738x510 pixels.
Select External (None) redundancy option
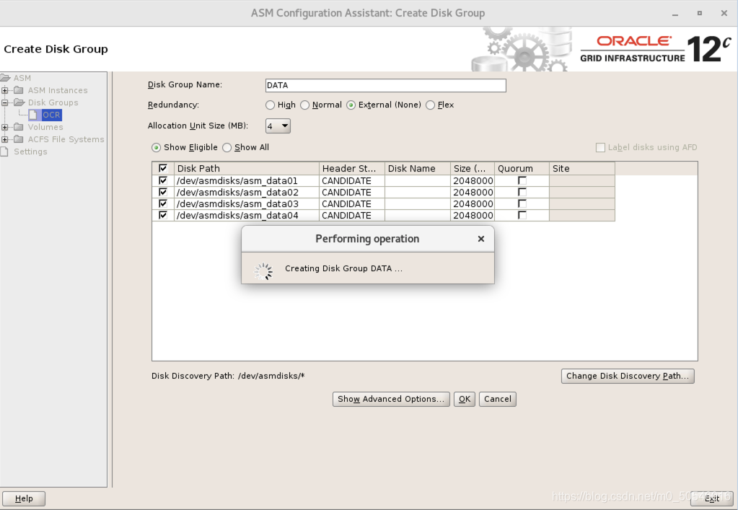tap(351, 105)
